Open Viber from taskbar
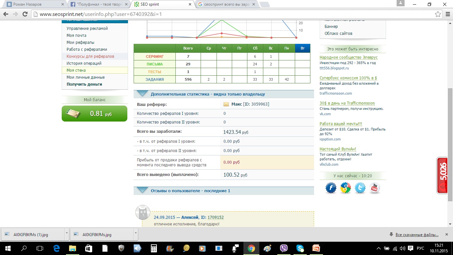The height and width of the screenshot is (255, 453). click(x=284, y=248)
